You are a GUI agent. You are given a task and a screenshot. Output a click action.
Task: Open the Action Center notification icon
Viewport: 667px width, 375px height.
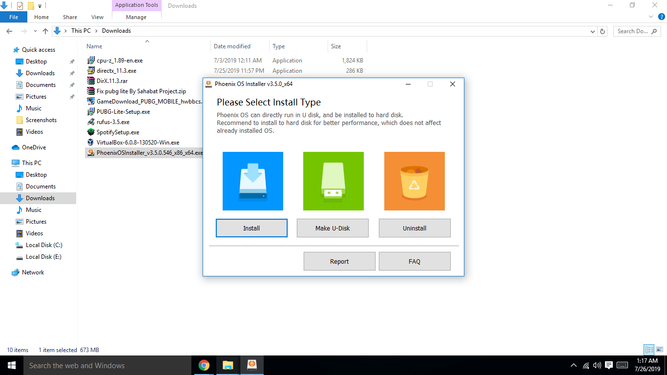(x=609, y=365)
